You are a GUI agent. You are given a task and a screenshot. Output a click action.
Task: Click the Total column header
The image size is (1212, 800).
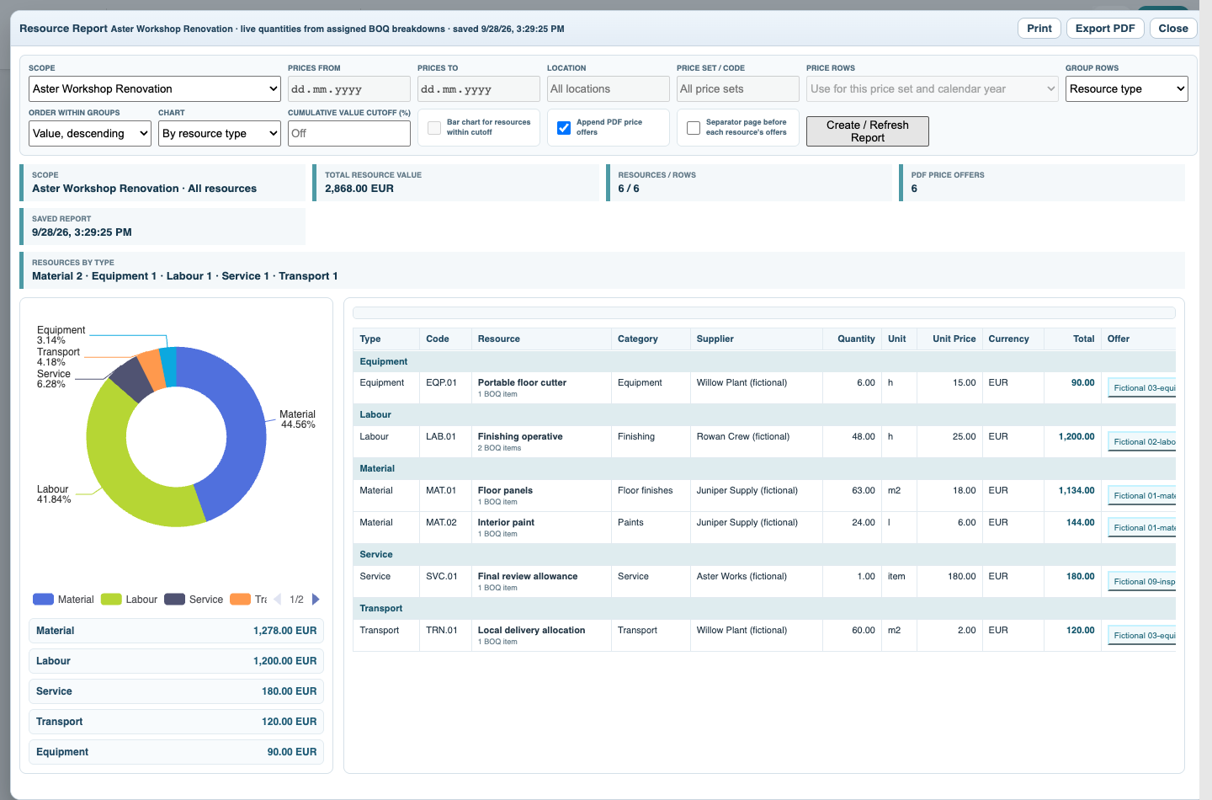(x=1072, y=339)
